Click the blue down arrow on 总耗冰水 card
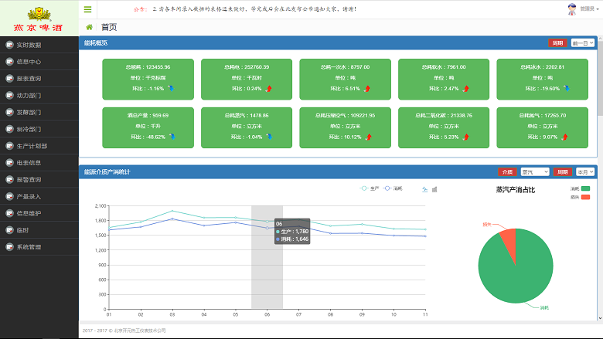This screenshot has height=339, width=603. pyautogui.click(x=567, y=88)
